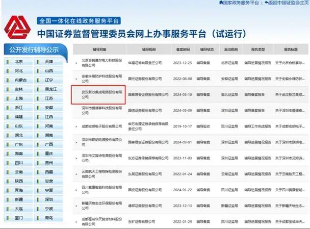Screen dimensions: 310x229
Task: Click 陕西 in the region grid
Action: (x=18, y=181)
